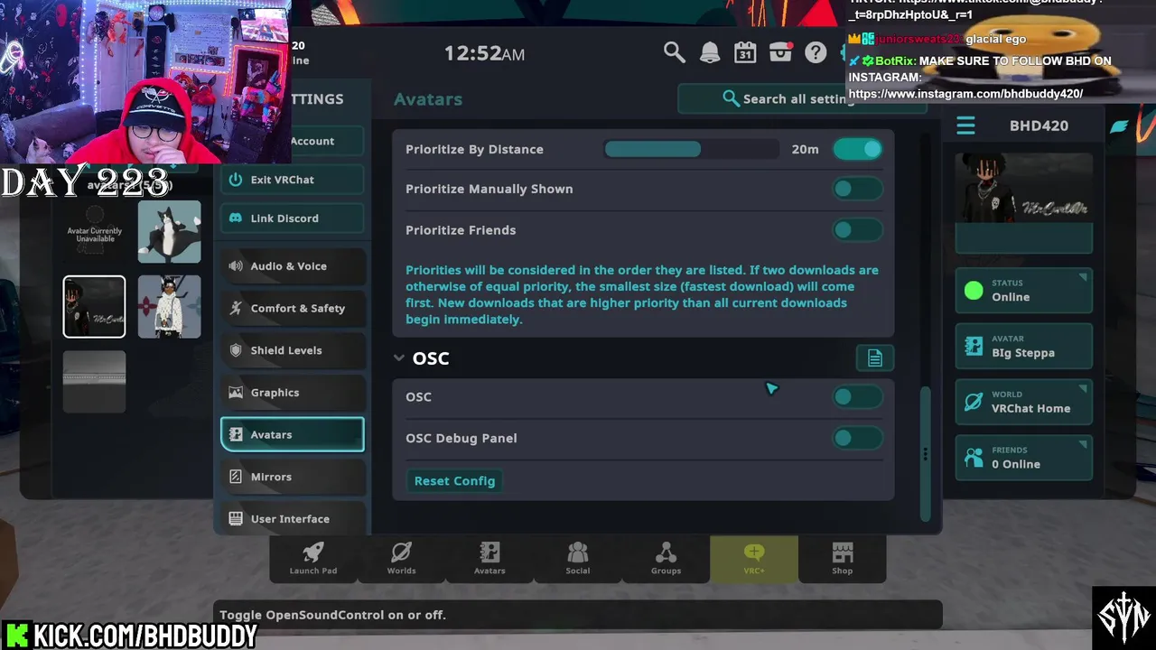This screenshot has width=1156, height=650.
Task: Open the hamburger menu beside BHD420
Action: 965,125
